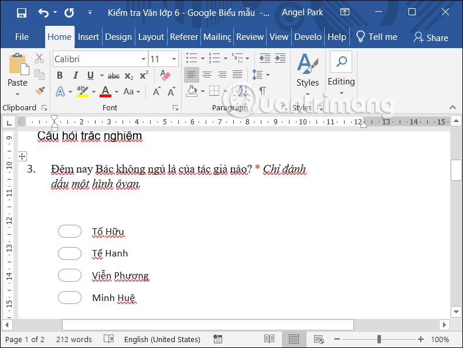Open the font name dropdown showing Calibri

[x=143, y=59]
